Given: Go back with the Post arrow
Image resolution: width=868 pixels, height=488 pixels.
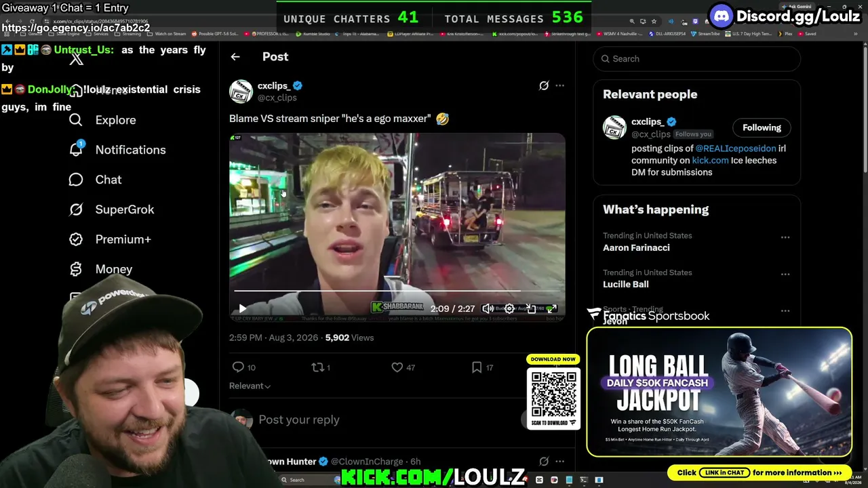Looking at the screenshot, I should 235,57.
